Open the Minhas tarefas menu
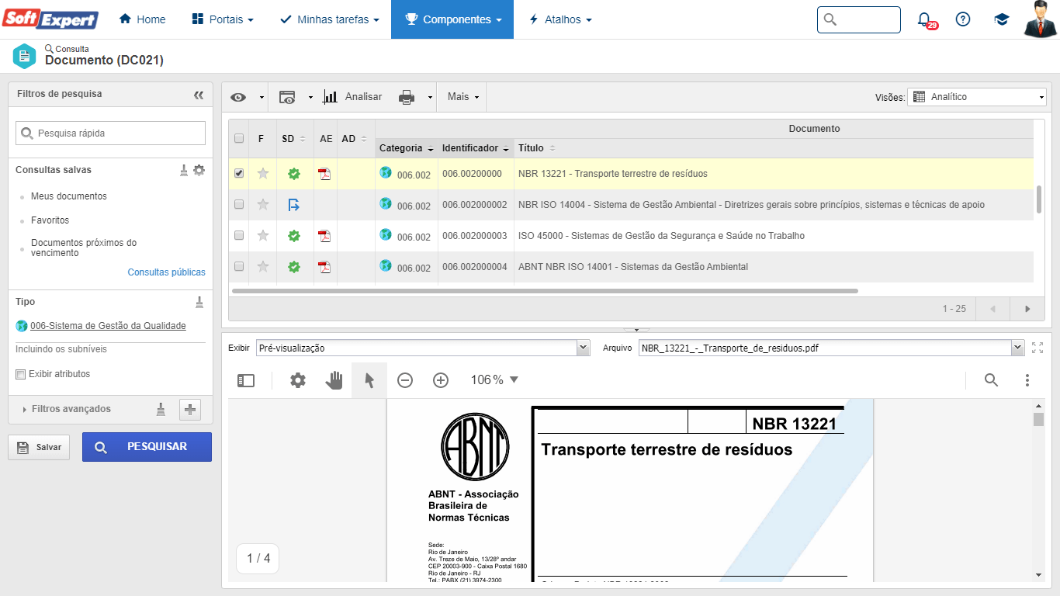 [330, 19]
